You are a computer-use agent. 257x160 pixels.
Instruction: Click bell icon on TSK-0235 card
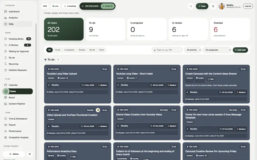click(98, 110)
